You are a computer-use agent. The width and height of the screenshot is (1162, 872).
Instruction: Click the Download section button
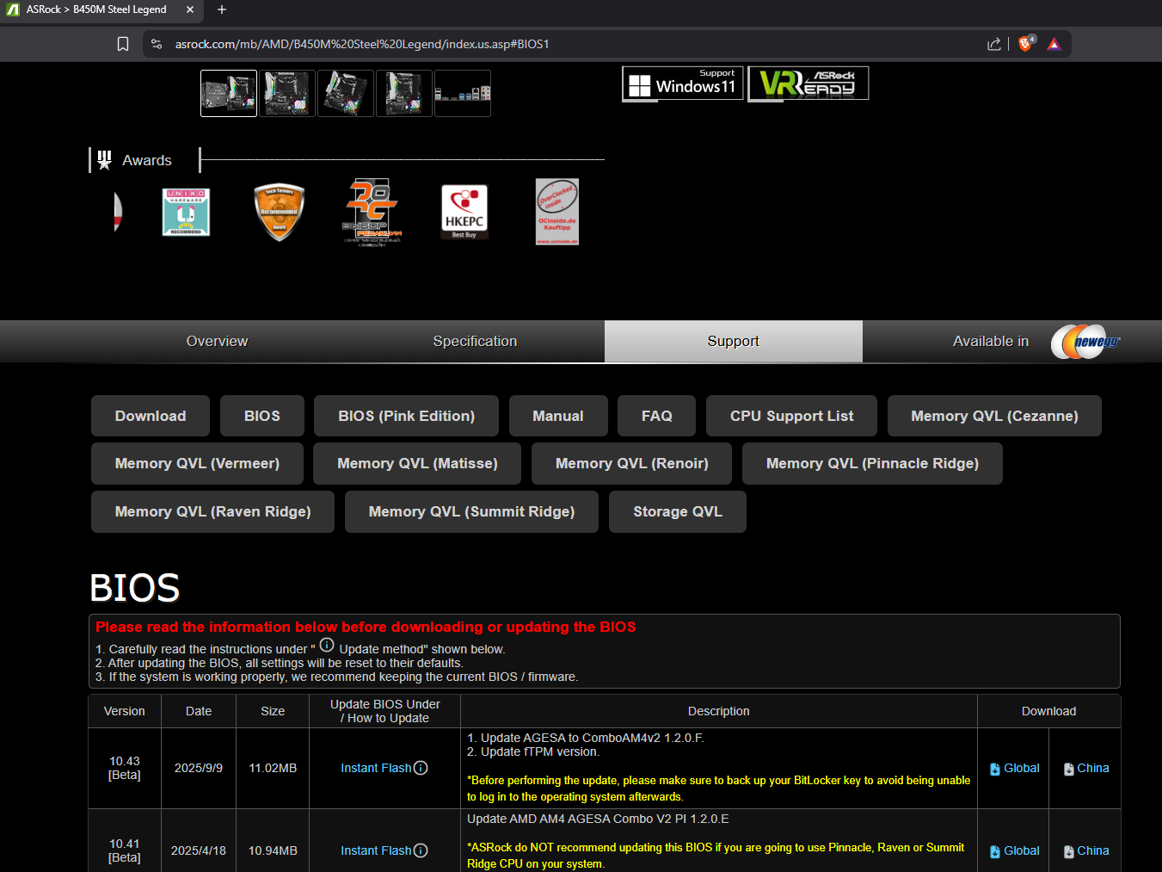[x=151, y=416]
